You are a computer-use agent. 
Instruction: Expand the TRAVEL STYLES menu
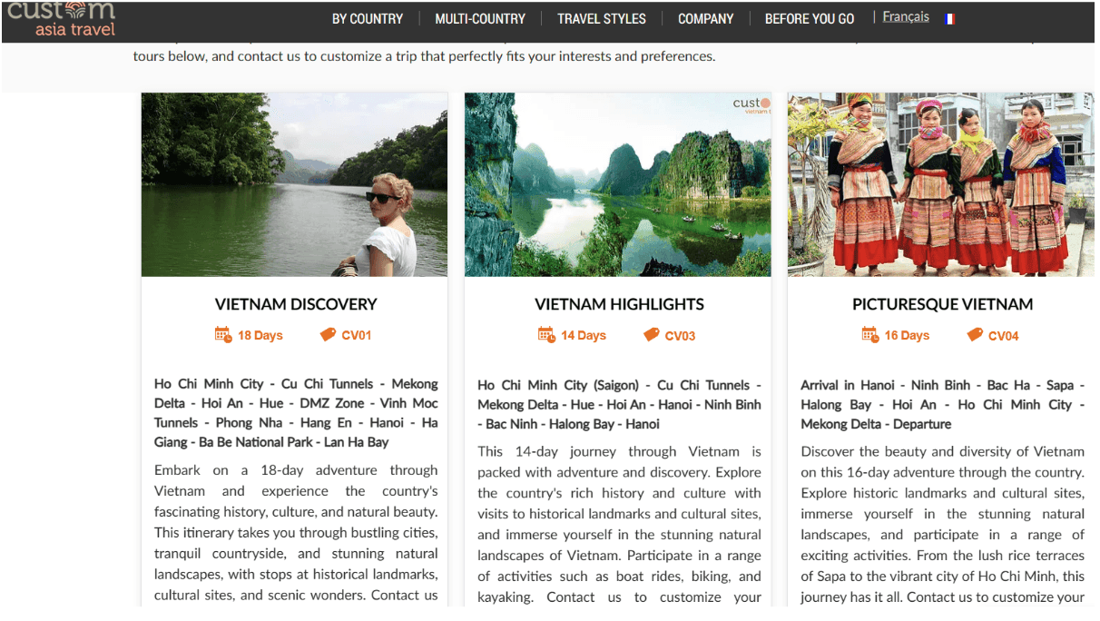[x=602, y=18]
